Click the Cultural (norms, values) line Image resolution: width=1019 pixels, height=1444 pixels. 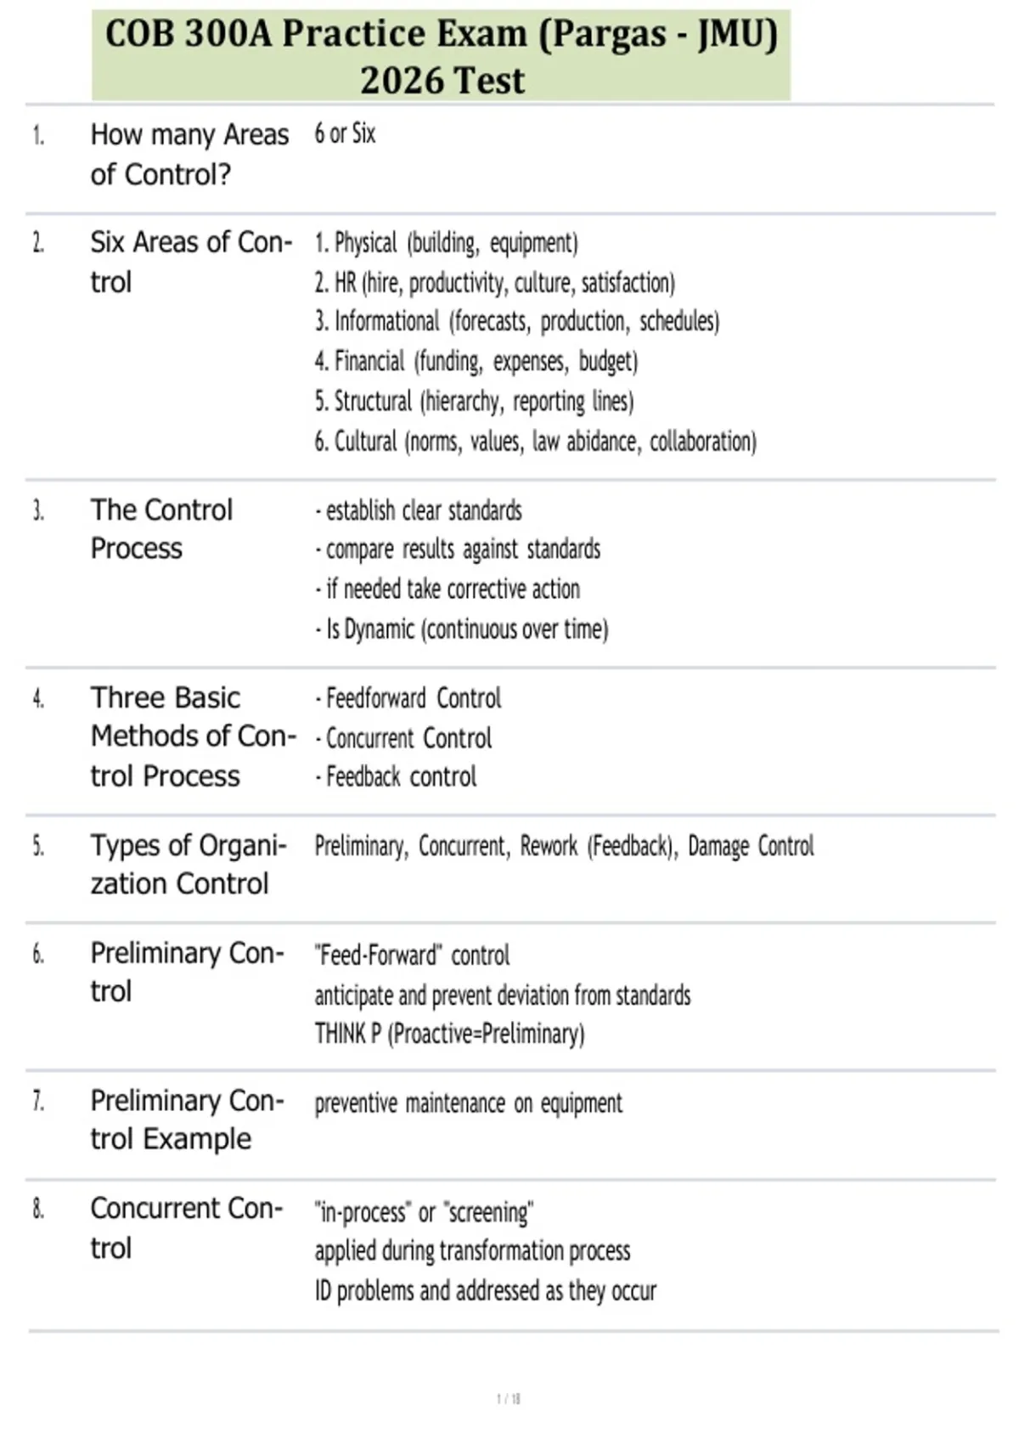point(535,441)
